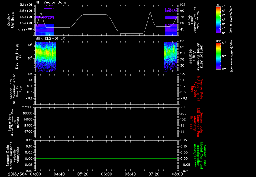Screen dimensions: 256x177
Task: Click the 30 Scanner Angle tick label
Action: pos(182,66)
